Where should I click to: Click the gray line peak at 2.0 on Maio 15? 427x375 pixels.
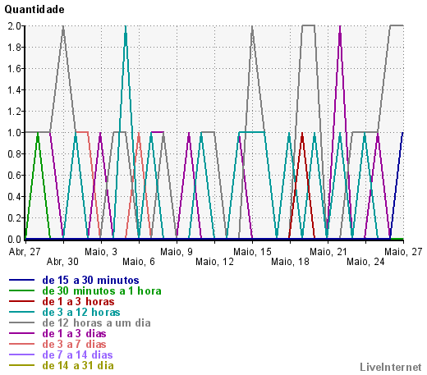(252, 26)
